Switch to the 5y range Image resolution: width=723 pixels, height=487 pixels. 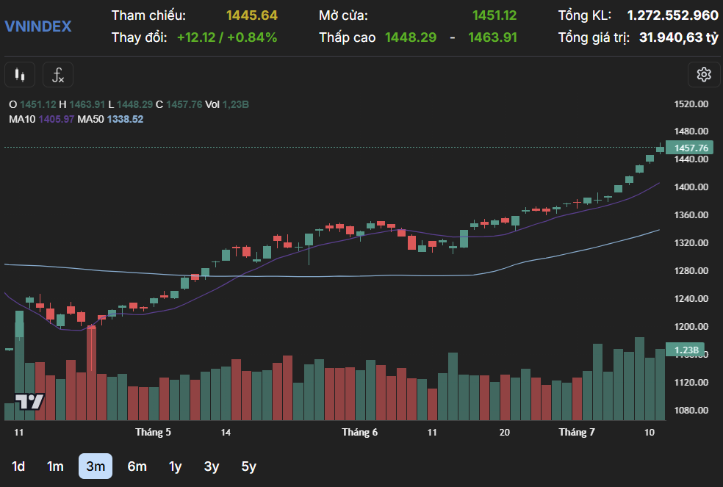(x=249, y=466)
